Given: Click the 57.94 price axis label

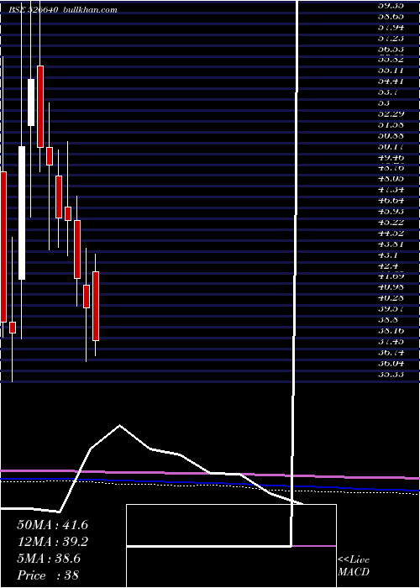Looking at the screenshot, I should coord(391,27).
